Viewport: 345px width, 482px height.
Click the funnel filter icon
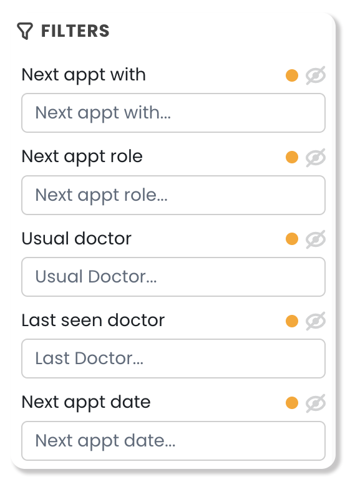coord(24,31)
